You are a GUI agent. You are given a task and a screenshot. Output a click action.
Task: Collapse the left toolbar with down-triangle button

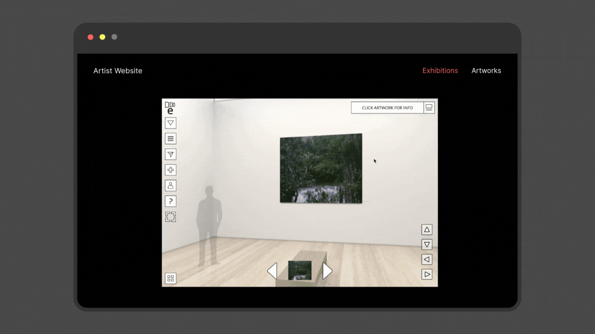point(171,123)
